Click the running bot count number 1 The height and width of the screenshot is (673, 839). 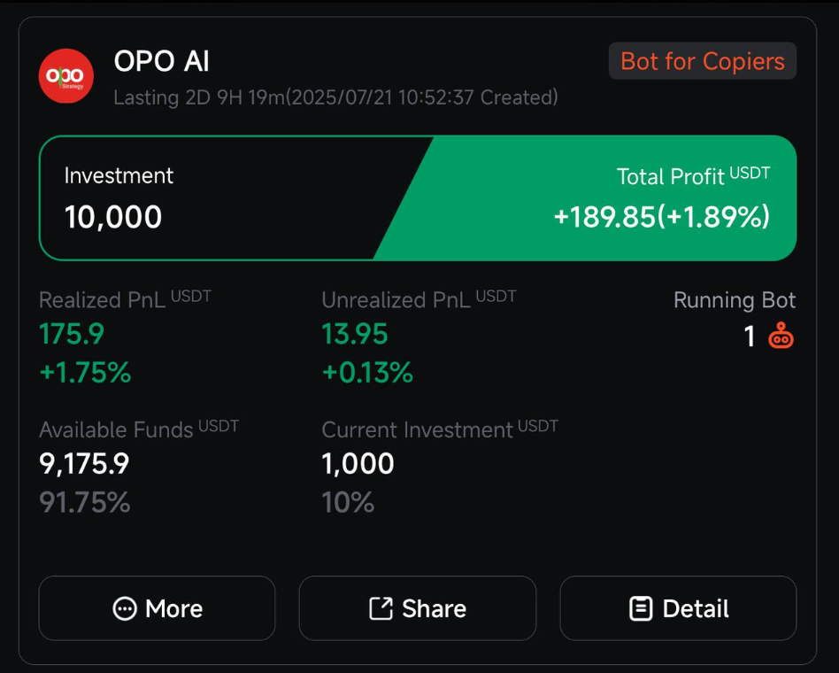(750, 336)
